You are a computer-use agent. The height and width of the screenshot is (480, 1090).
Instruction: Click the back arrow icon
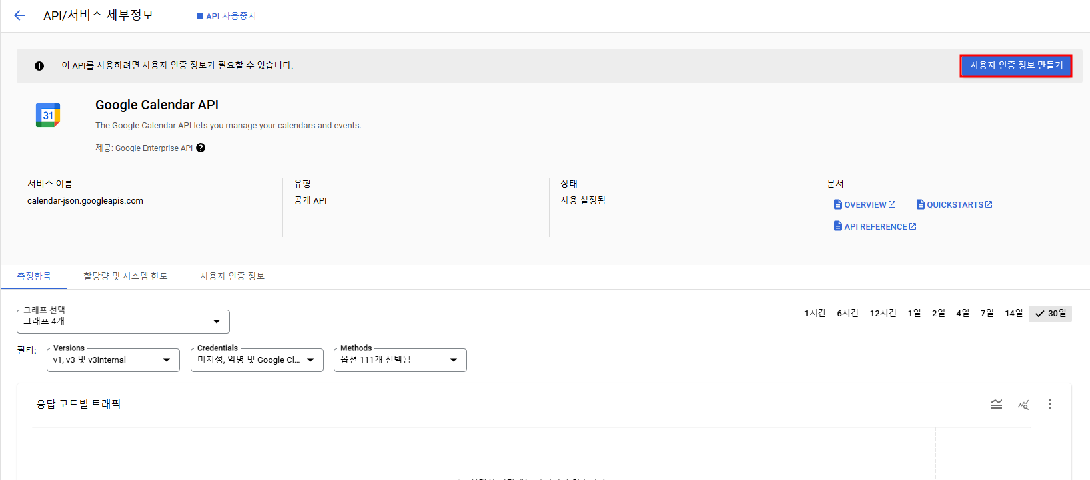tap(19, 15)
